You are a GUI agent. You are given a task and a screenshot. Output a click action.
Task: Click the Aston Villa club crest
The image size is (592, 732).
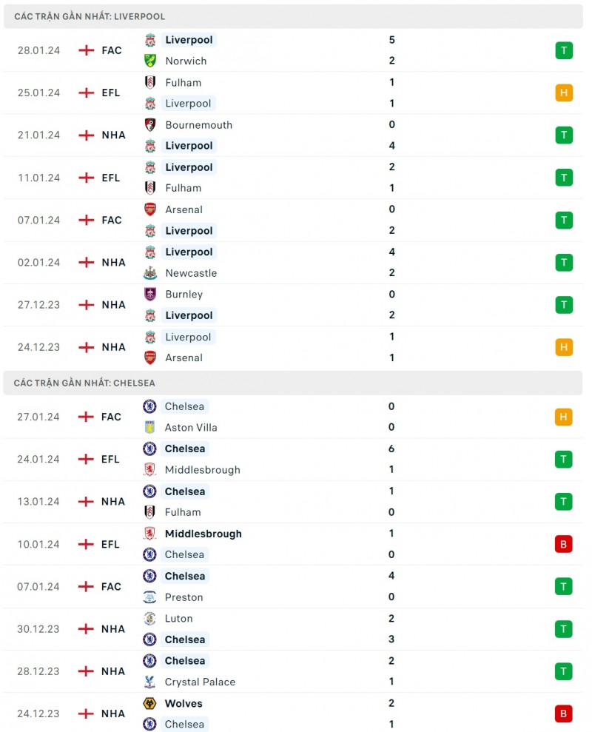[149, 427]
